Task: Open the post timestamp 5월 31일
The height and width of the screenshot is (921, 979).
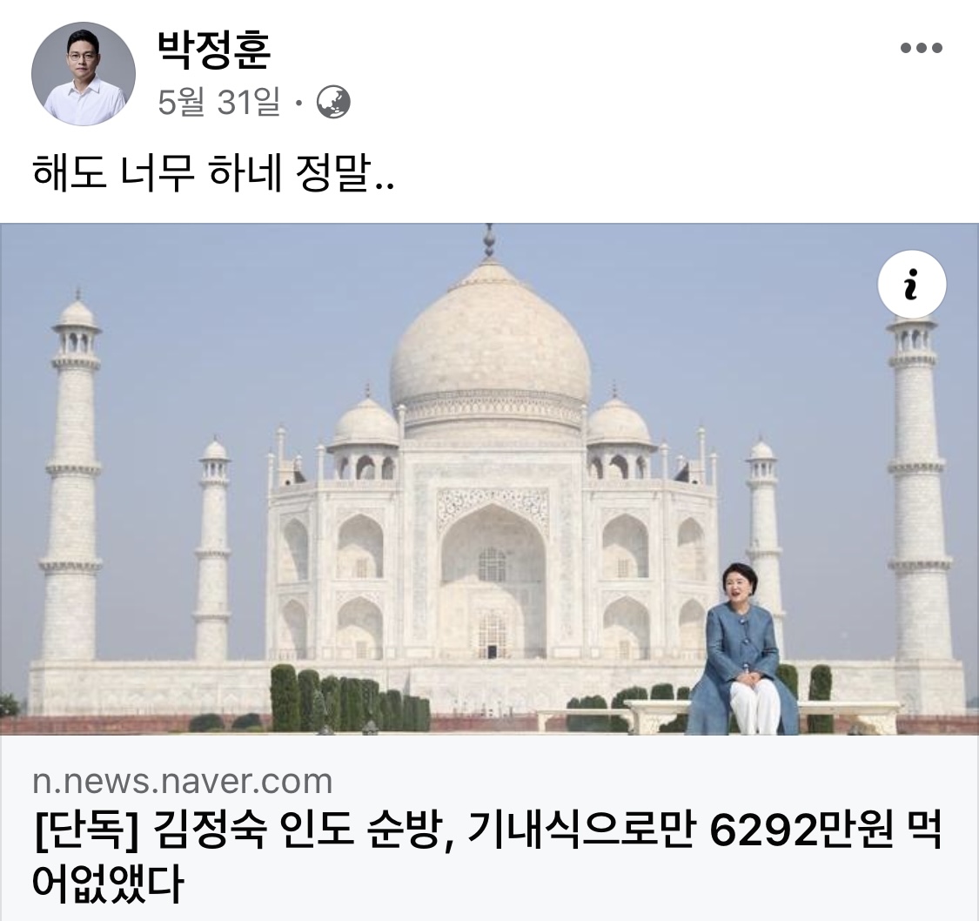Action: tap(218, 103)
